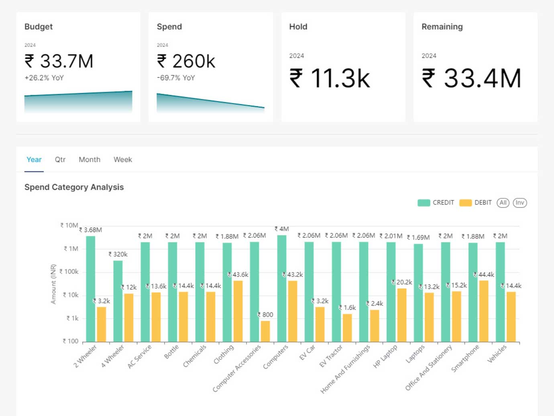Select the Computer Accessories ₹ 800 debit bar
The image size is (554, 416).
point(265,331)
